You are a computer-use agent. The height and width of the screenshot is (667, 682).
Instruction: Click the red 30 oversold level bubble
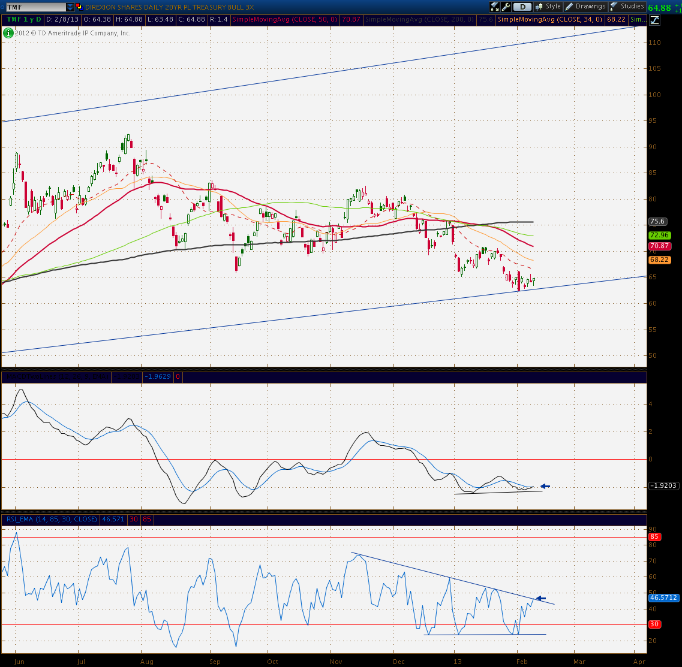click(654, 624)
